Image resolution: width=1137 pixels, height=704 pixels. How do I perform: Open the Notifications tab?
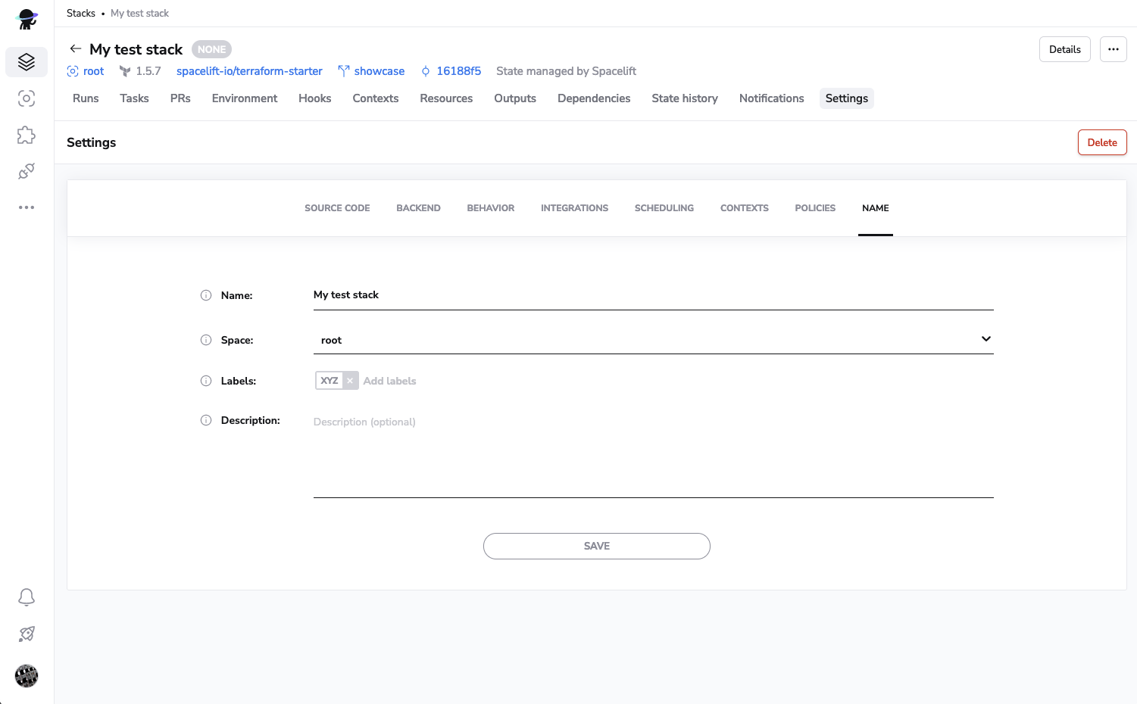point(772,98)
